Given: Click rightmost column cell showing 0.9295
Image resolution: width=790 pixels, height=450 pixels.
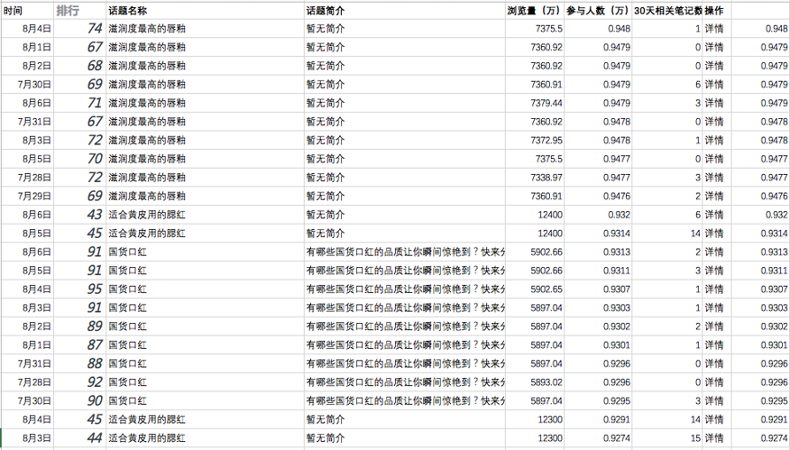Looking at the screenshot, I should pyautogui.click(x=761, y=401).
